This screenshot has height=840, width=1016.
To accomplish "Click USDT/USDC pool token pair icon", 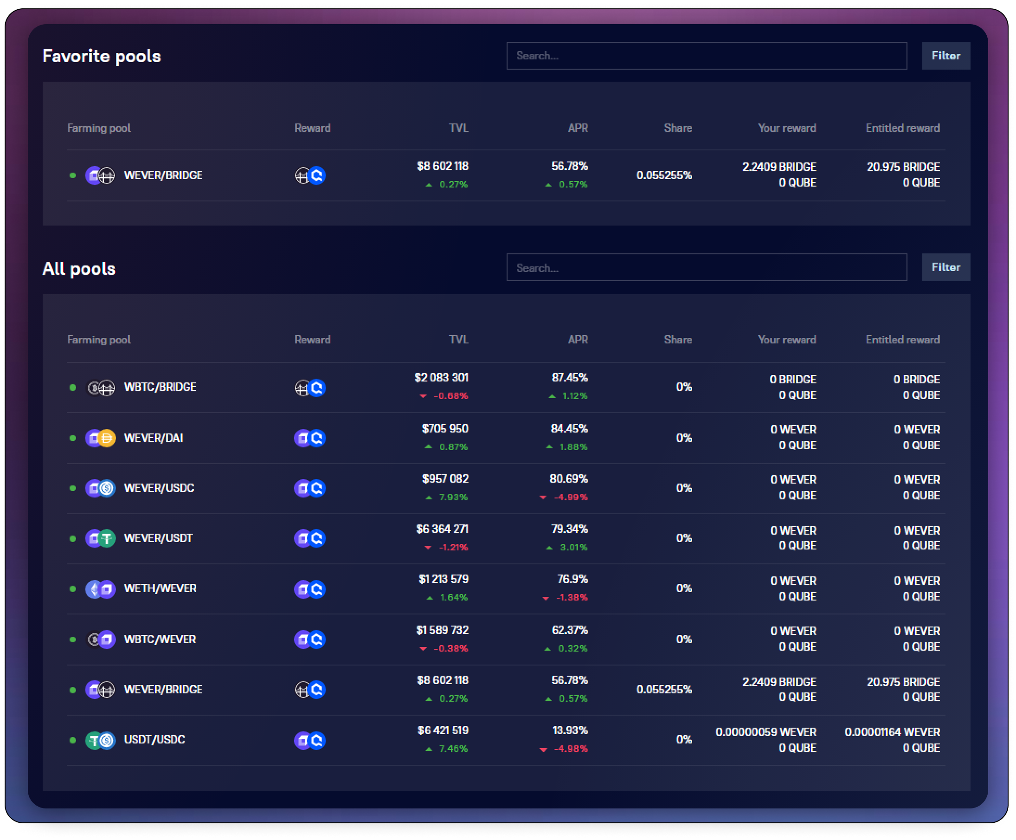I will 101,740.
